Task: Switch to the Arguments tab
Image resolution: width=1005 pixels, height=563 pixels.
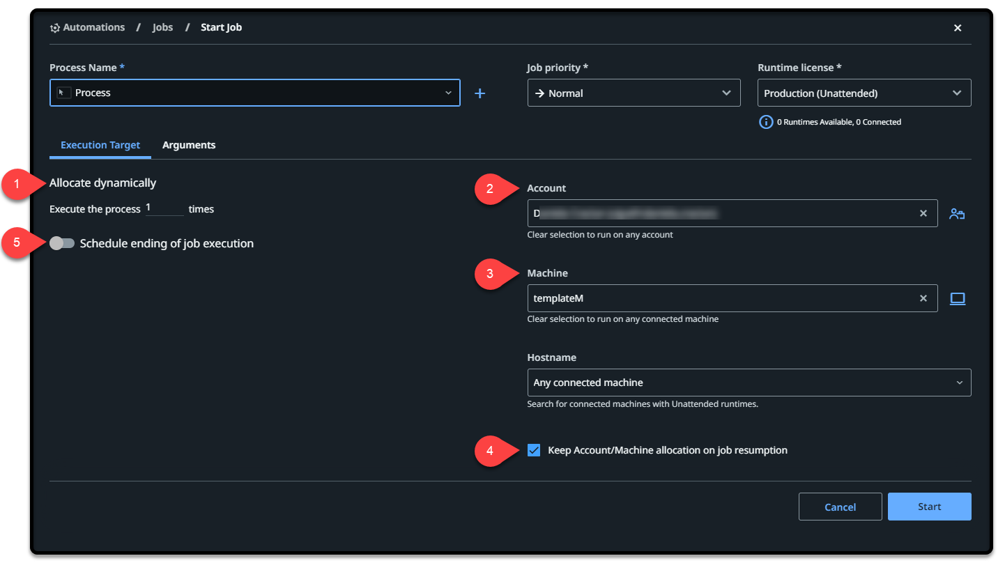Action: (189, 145)
